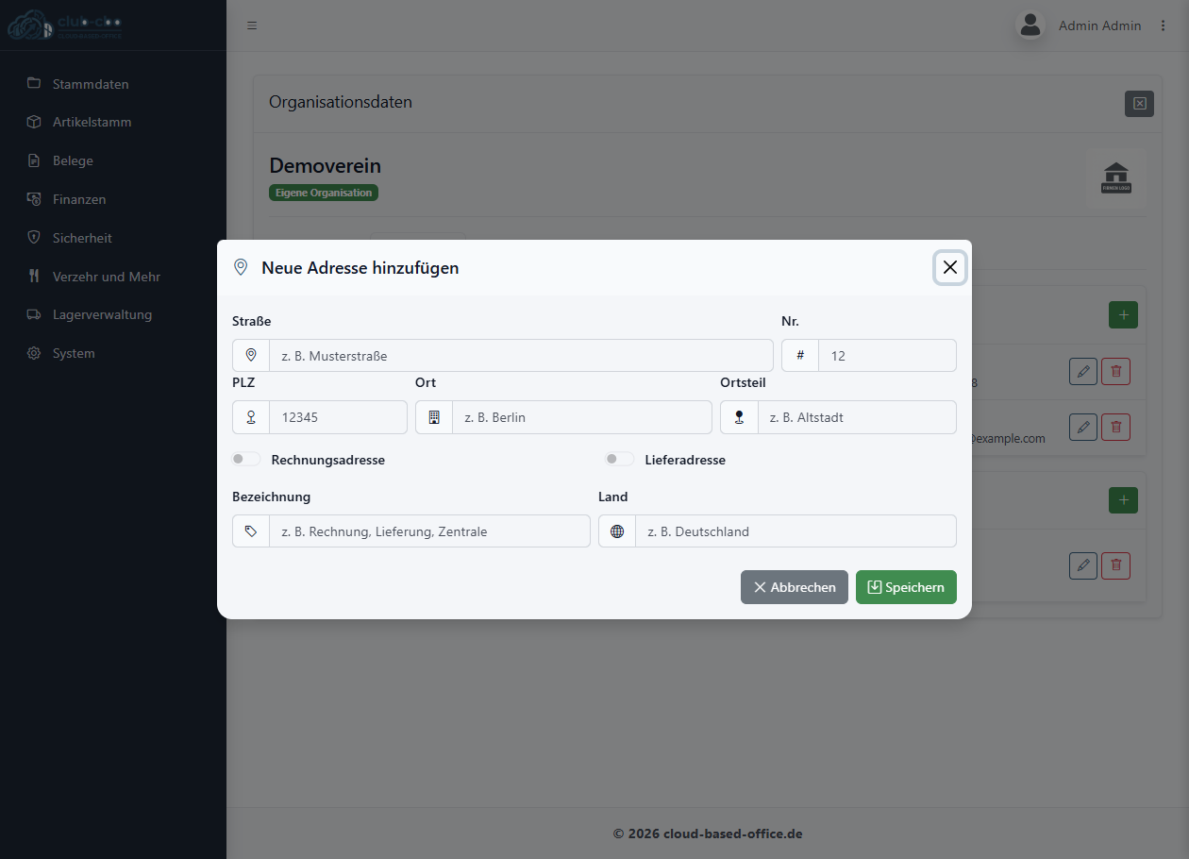Click the Demoverein organisation logo thumbnail
Screen dimensions: 1189x859
[1115, 177]
